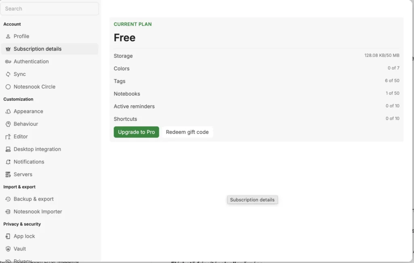Click the Subscription details tooltip label
Screen dimensions: 414x263
[252, 200]
